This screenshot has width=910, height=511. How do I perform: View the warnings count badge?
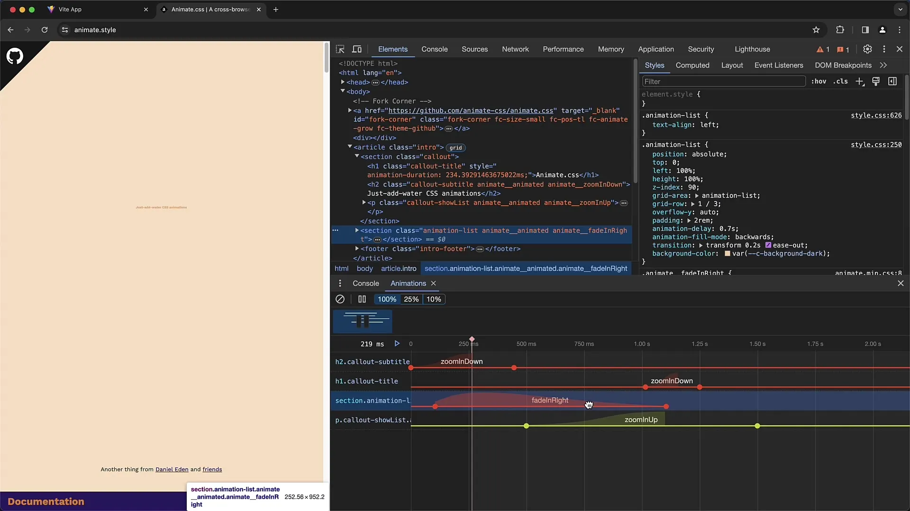coord(823,49)
